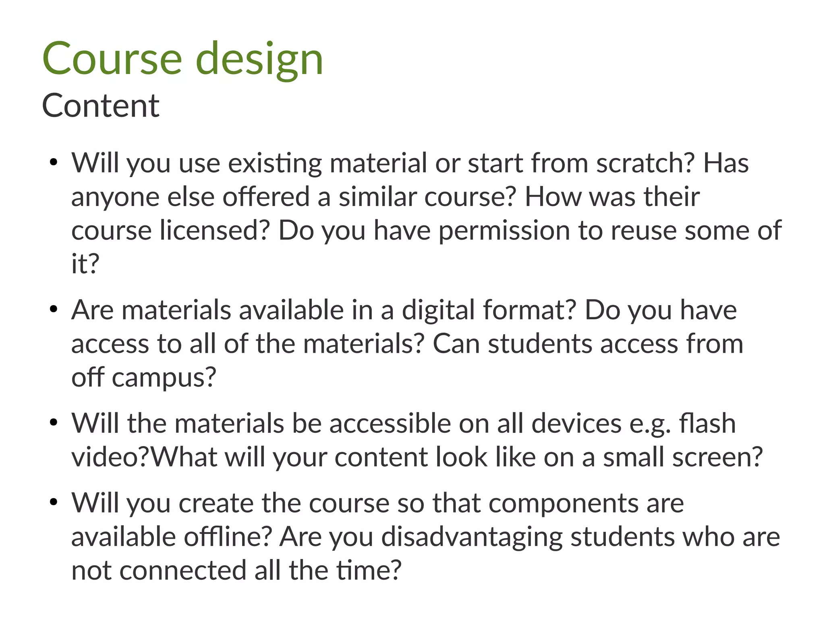Image resolution: width=825 pixels, height=618 pixels.
Task: Select the "Content" subtitle text
Action: [101, 106]
